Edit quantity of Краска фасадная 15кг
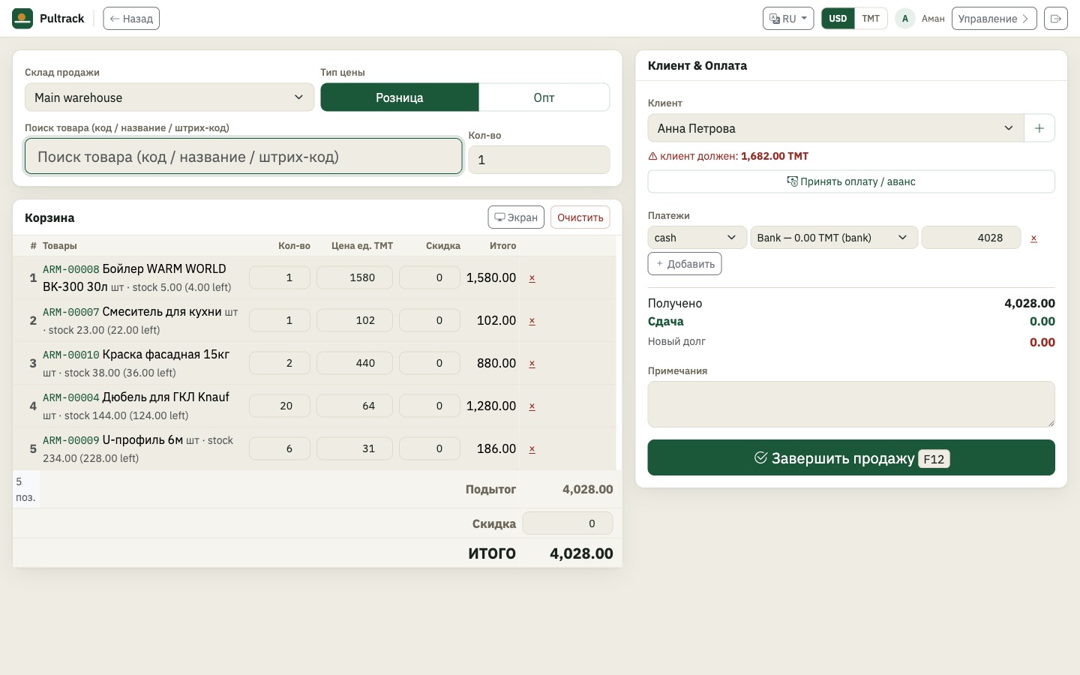The image size is (1080, 675). pos(280,363)
